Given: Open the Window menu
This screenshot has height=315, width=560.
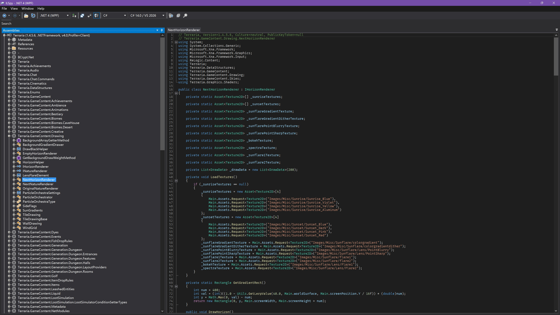Looking at the screenshot, I should pyautogui.click(x=27, y=8).
